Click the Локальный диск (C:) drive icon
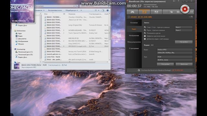Image resolution: width=207 pixels, height=116 pixels. [16, 52]
